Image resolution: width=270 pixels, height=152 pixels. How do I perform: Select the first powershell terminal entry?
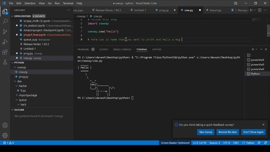click(x=257, y=60)
